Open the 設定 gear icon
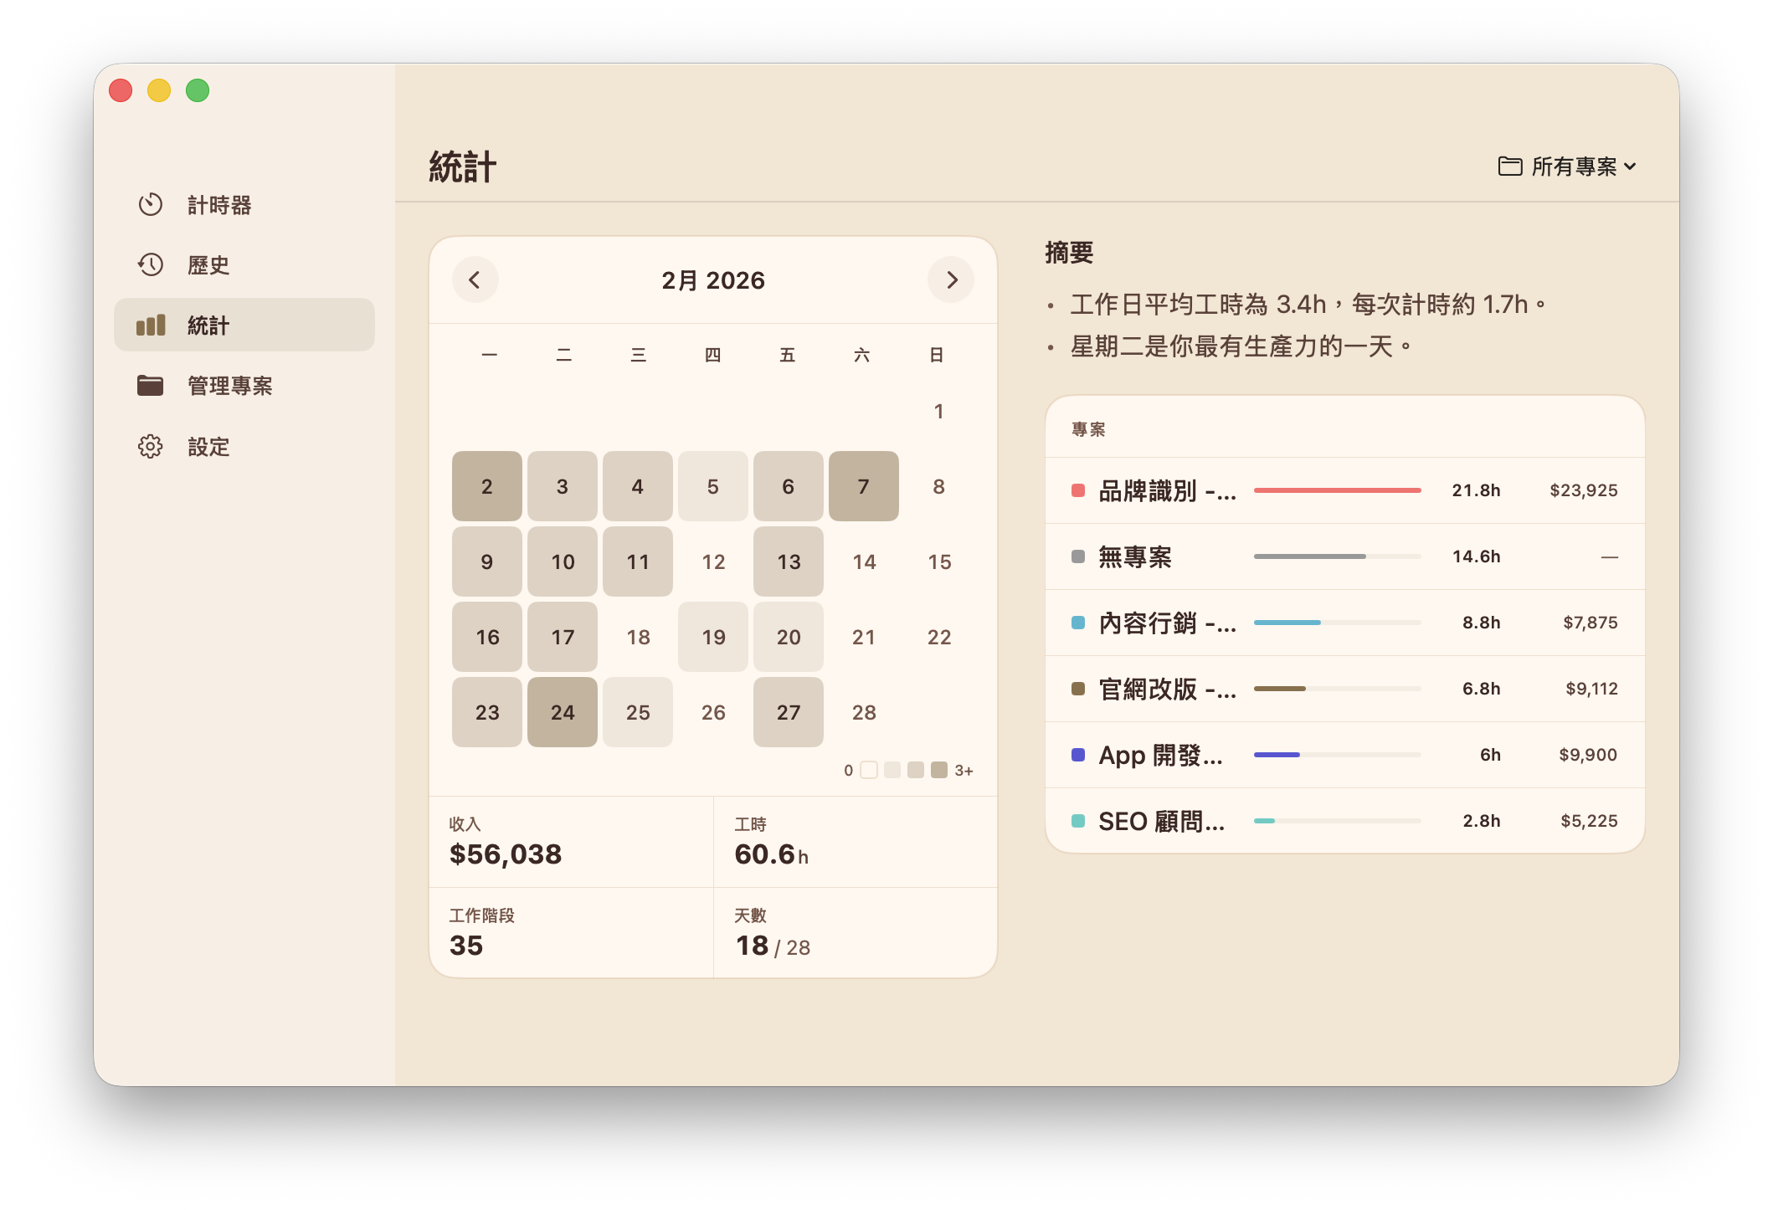This screenshot has width=1773, height=1210. pyautogui.click(x=151, y=447)
